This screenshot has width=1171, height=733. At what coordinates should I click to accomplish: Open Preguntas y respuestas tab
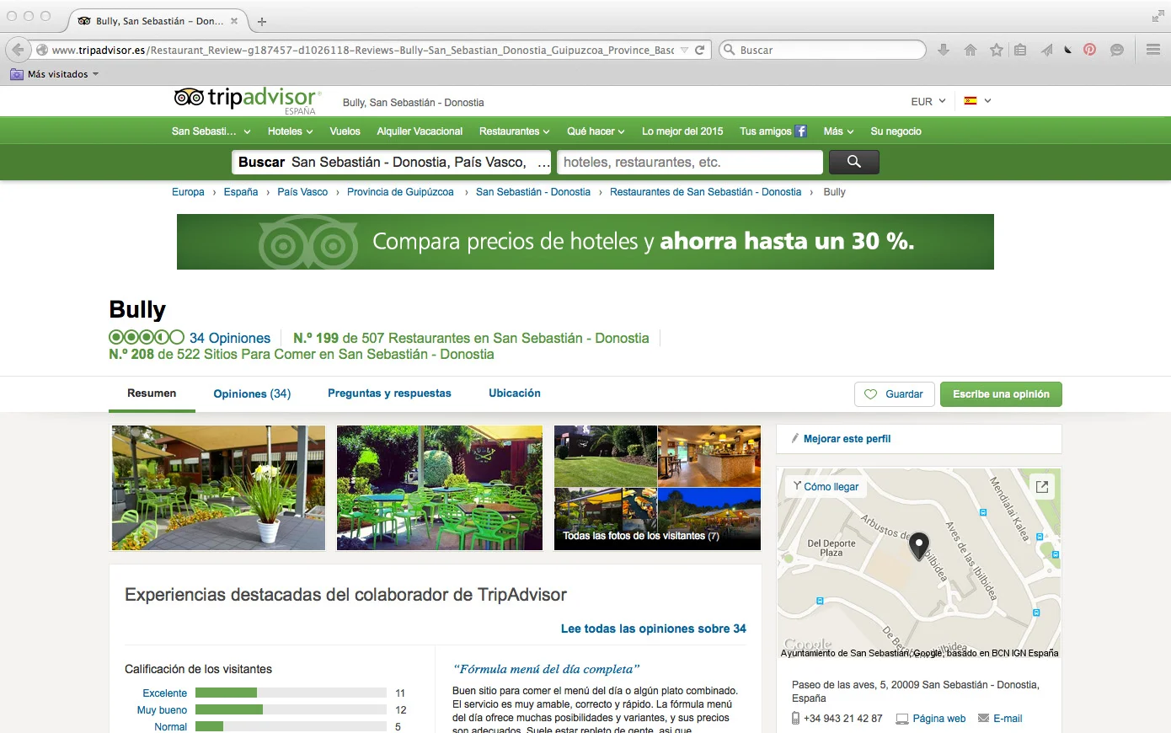pos(389,393)
